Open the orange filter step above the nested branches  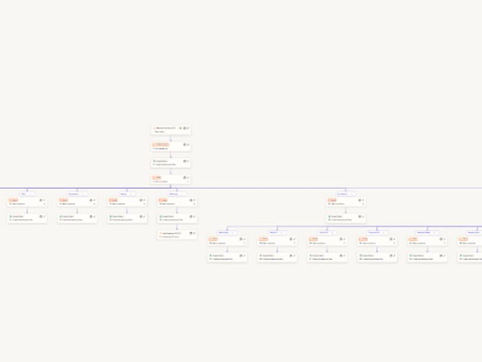tap(346, 202)
